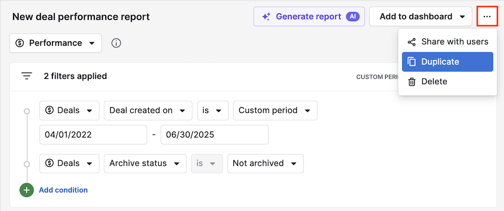Click the filter lines icon
504x211 pixels.
click(27, 76)
